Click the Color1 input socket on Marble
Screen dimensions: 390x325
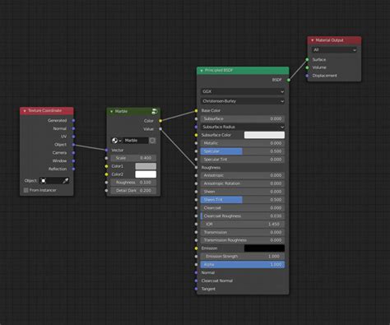106,166
